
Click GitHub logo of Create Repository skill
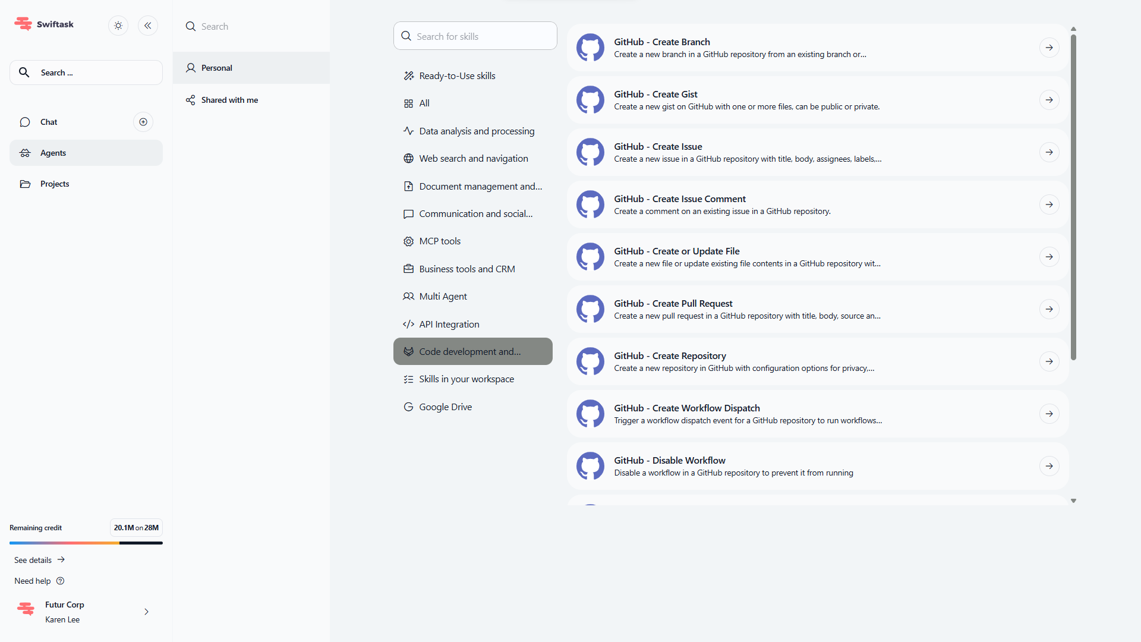click(x=590, y=361)
